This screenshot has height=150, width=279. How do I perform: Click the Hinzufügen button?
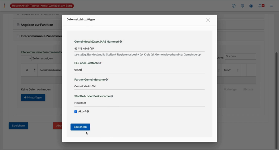click(33, 97)
